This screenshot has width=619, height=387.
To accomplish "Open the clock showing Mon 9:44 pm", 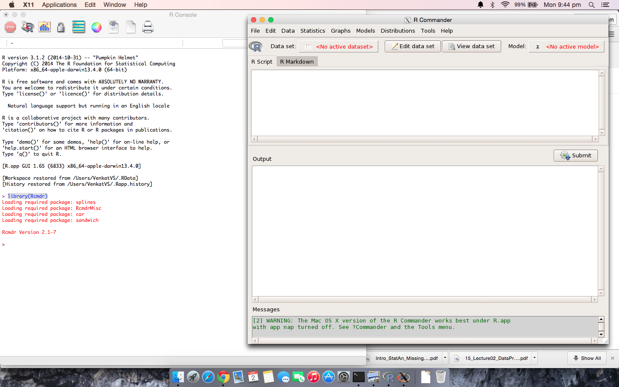I will tap(562, 5).
